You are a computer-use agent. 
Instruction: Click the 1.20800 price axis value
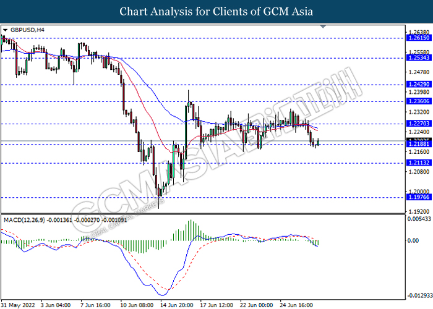coord(419,172)
